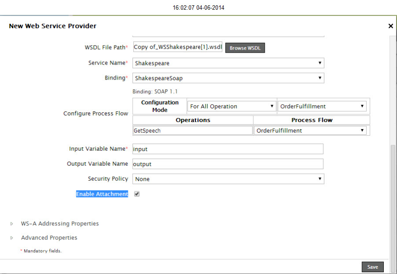Expand the Advanced Properties section

pos(11,238)
